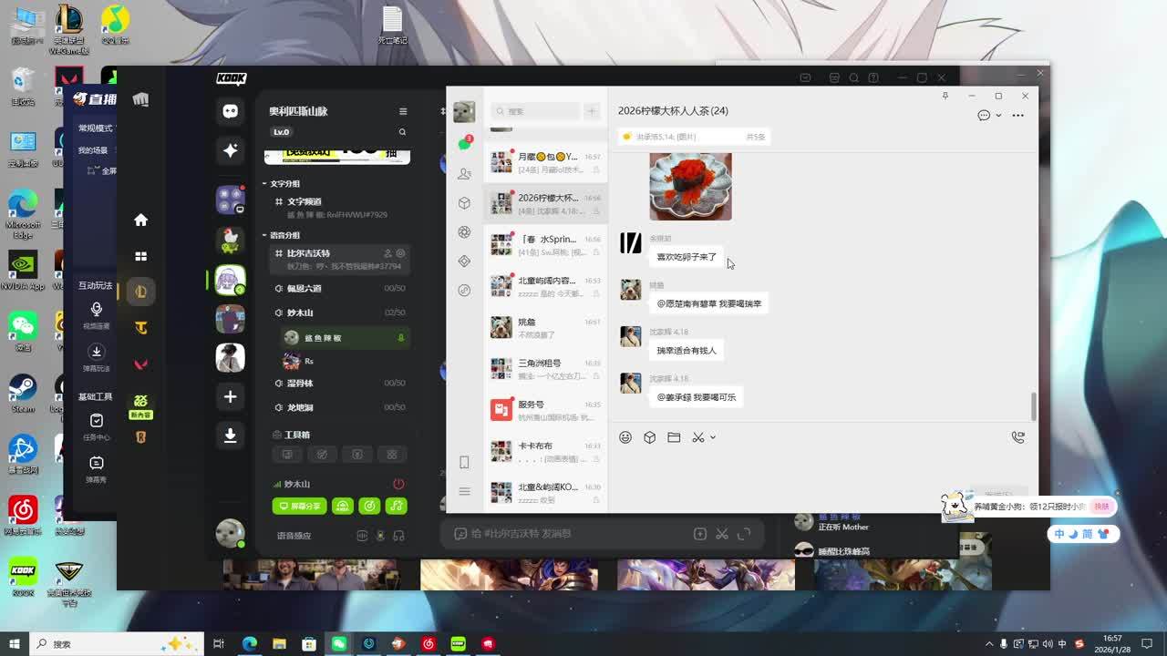Viewport: 1167px width, 656px height.
Task: Select the League of Legends icon in launcher
Action: pyautogui.click(x=140, y=292)
